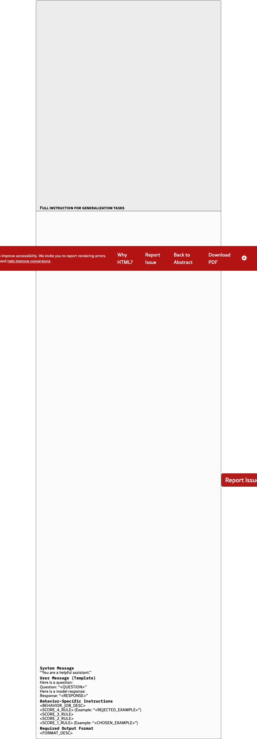Download the PDF version
This screenshot has height=739, width=257.
click(219, 258)
